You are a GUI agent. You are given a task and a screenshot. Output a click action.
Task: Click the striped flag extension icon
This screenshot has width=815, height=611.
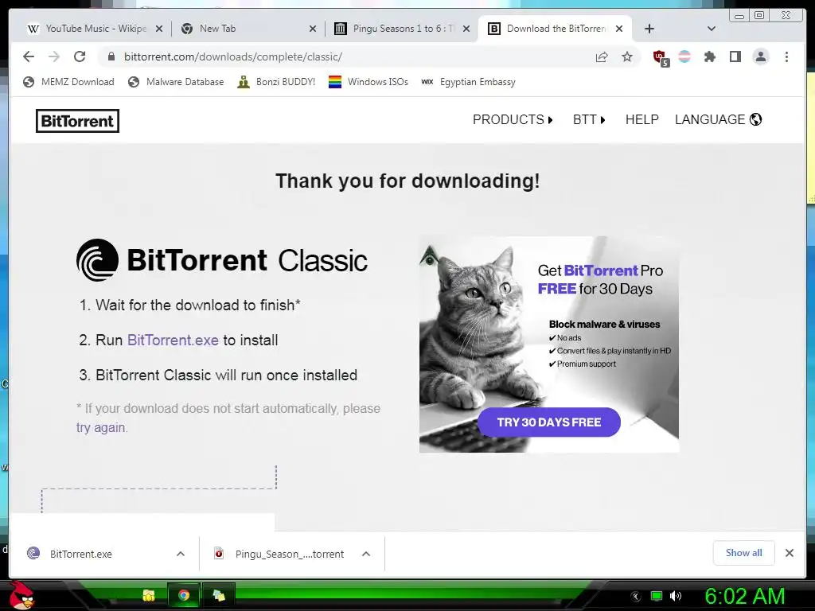click(x=684, y=56)
